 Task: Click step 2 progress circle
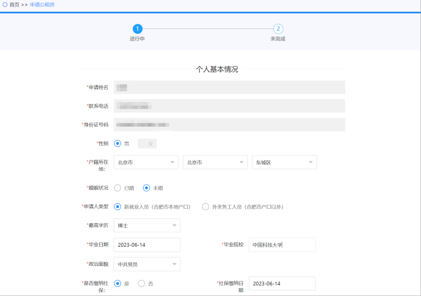[278, 29]
